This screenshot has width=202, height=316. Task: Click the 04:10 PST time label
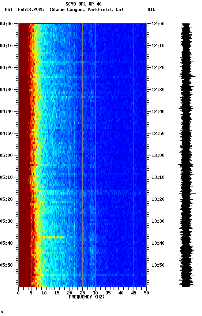pos(6,46)
